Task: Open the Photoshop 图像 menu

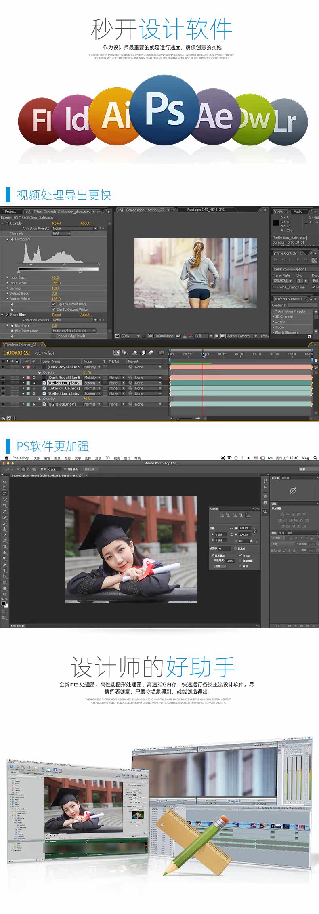Action: pos(57,458)
